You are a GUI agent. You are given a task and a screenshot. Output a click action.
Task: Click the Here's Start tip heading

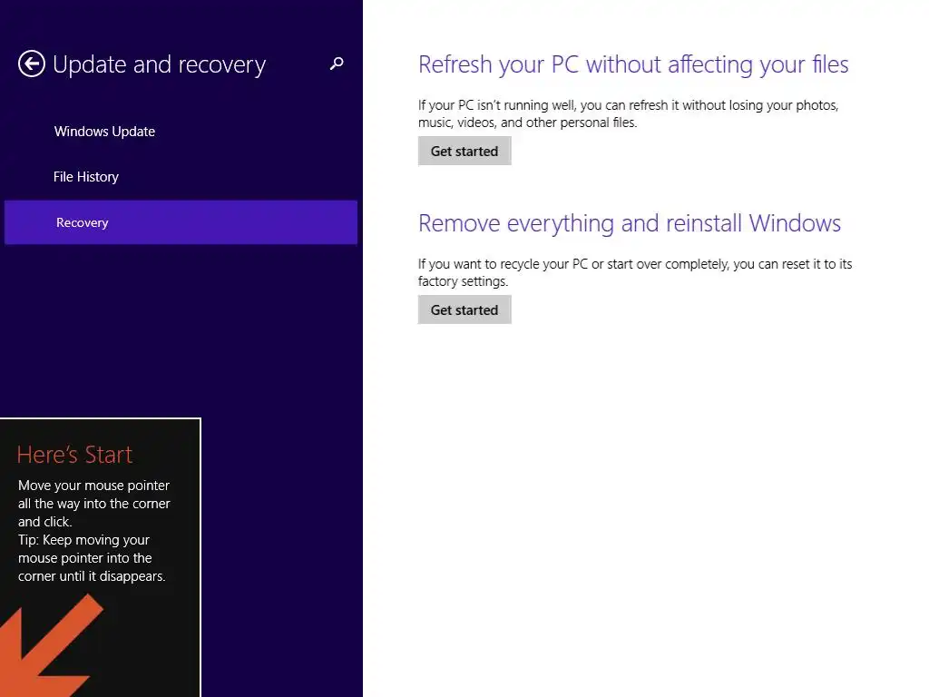point(74,455)
